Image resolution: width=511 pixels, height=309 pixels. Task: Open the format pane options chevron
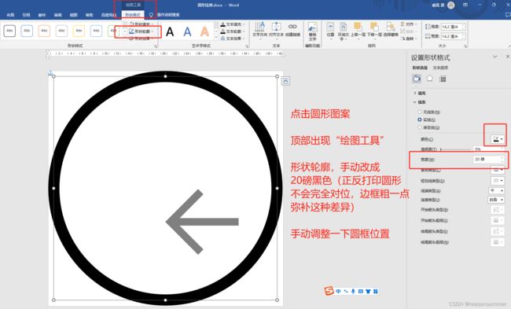tap(494, 57)
